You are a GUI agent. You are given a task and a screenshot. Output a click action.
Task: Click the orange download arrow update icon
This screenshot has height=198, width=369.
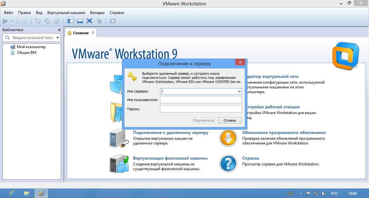(228, 138)
